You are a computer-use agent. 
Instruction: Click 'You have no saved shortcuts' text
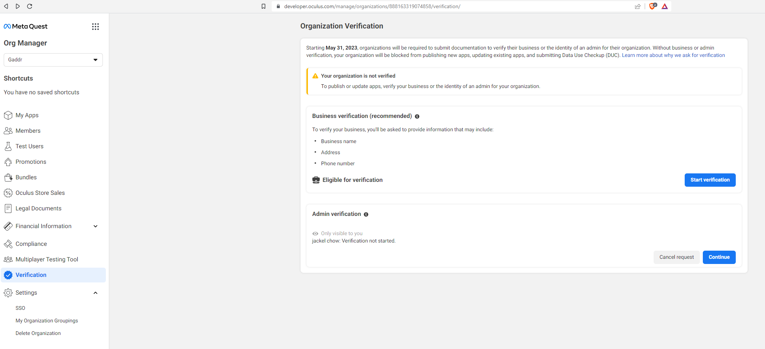pyautogui.click(x=41, y=92)
